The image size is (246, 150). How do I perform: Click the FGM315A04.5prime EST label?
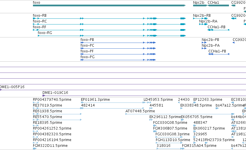199,146
